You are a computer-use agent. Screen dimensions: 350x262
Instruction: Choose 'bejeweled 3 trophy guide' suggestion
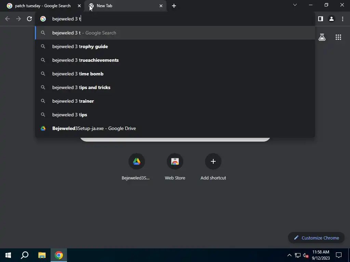tap(175, 46)
